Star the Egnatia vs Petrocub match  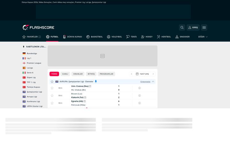pyautogui.click(x=52, y=103)
